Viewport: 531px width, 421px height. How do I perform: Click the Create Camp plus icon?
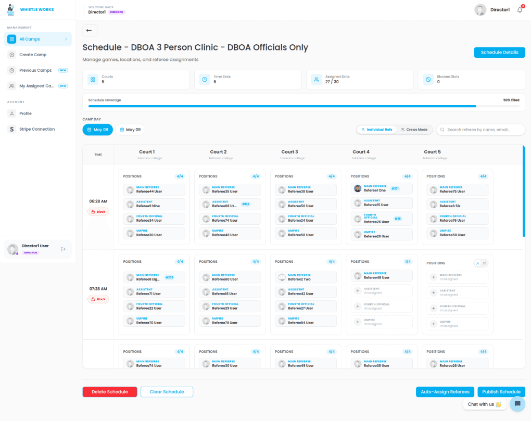point(12,55)
